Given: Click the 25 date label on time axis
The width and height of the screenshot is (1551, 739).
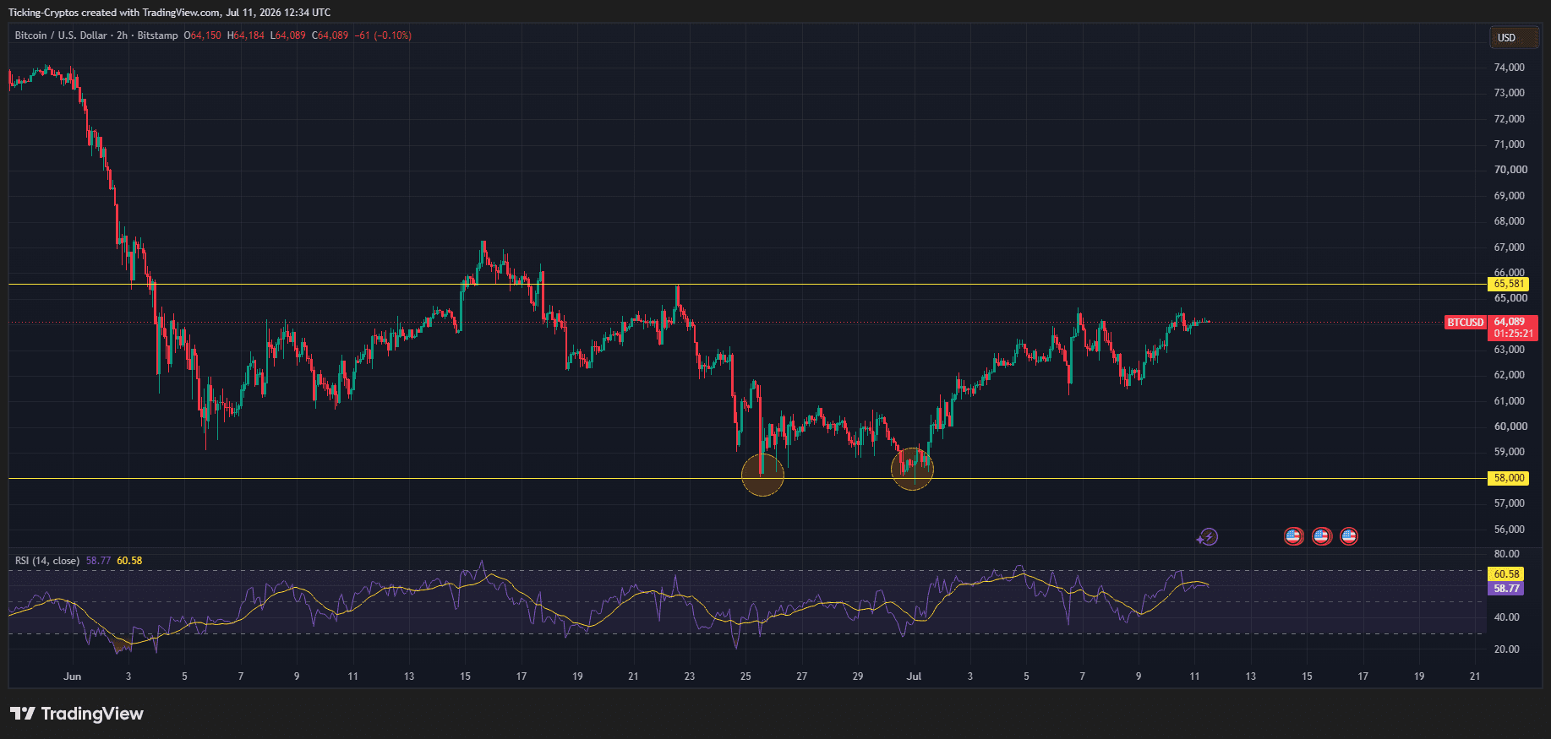Looking at the screenshot, I should [745, 677].
